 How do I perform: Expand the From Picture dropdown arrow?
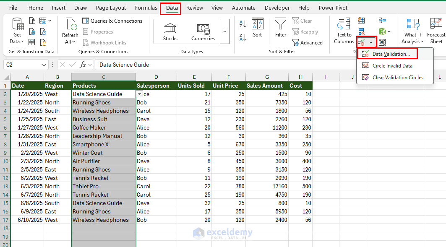coord(50,21)
